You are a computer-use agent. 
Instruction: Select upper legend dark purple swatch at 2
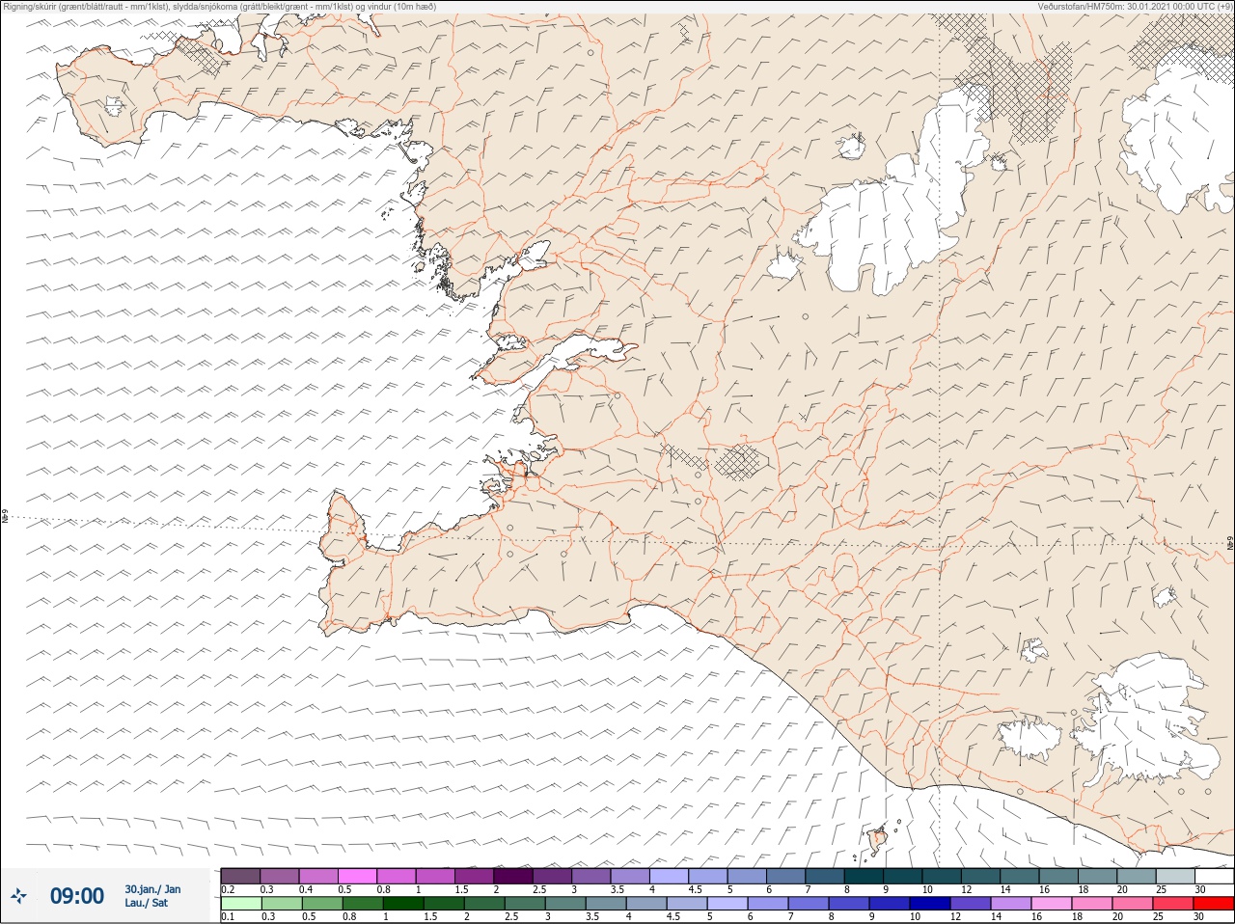tap(513, 876)
